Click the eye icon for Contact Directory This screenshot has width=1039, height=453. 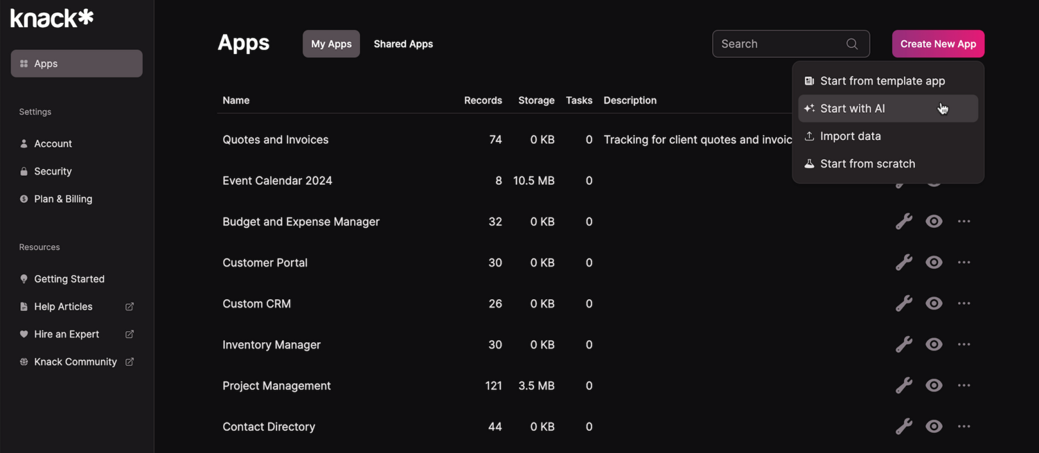934,426
